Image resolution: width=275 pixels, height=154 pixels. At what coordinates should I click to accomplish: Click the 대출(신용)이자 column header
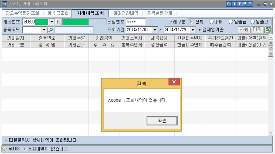252,45
